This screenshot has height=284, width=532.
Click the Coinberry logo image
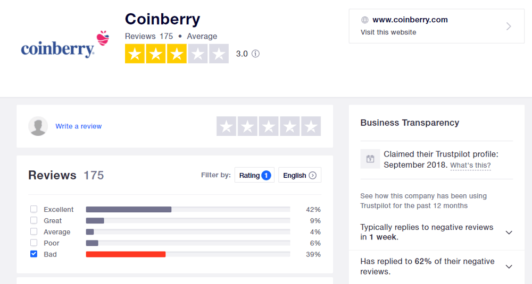pyautogui.click(x=65, y=45)
